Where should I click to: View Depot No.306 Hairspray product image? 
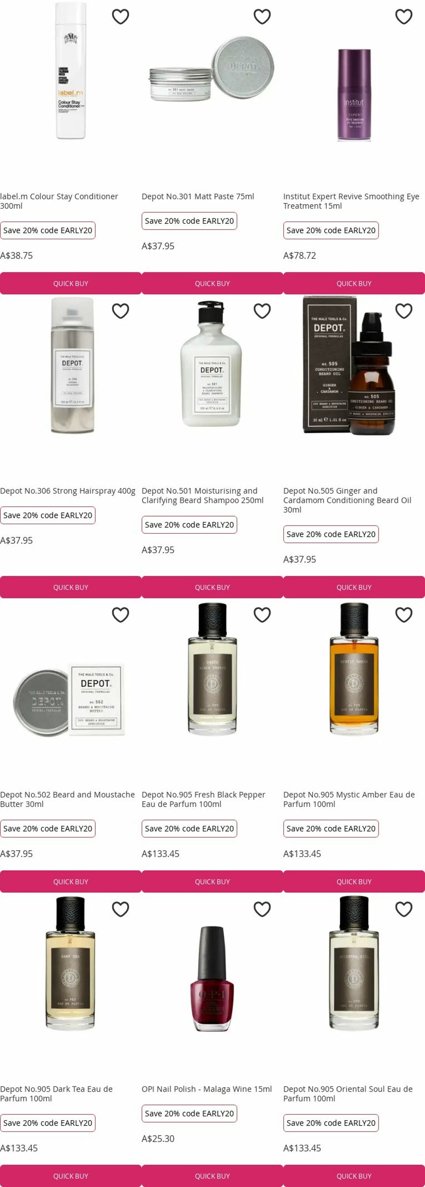point(72,366)
